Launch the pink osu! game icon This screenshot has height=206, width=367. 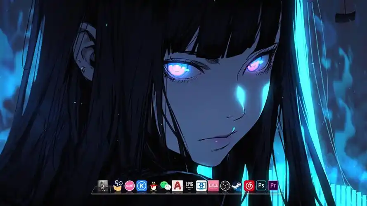[x=130, y=186]
